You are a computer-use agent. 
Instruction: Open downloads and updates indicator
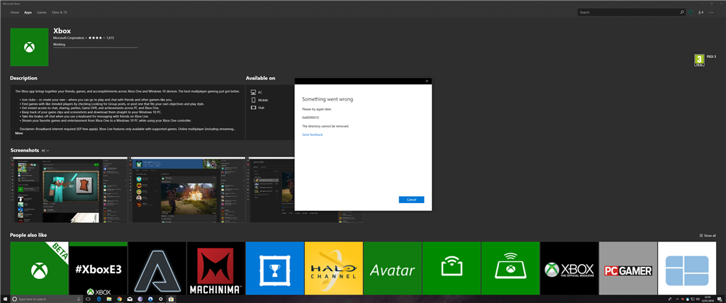click(x=701, y=13)
